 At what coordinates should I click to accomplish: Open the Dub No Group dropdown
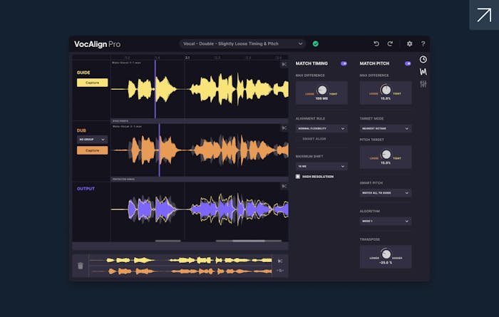(92, 140)
